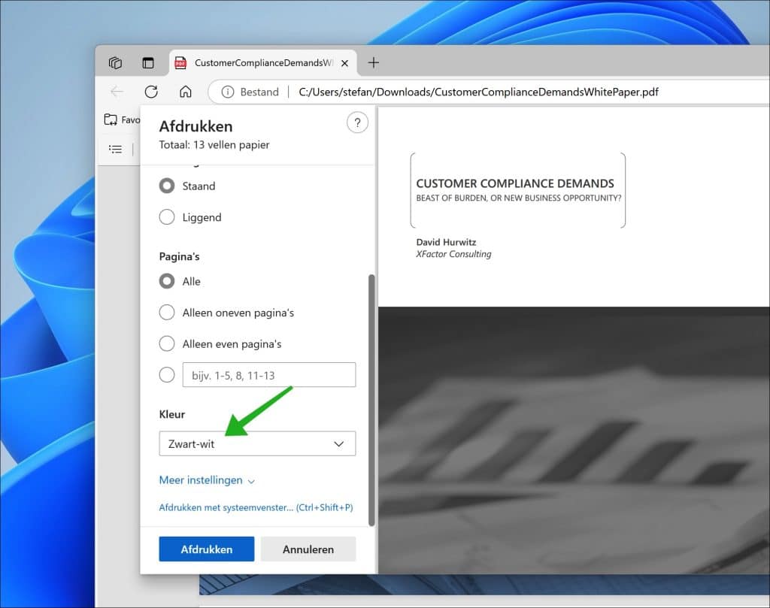Open the tab actions menu icon
The height and width of the screenshot is (608, 770).
pyautogui.click(x=148, y=63)
